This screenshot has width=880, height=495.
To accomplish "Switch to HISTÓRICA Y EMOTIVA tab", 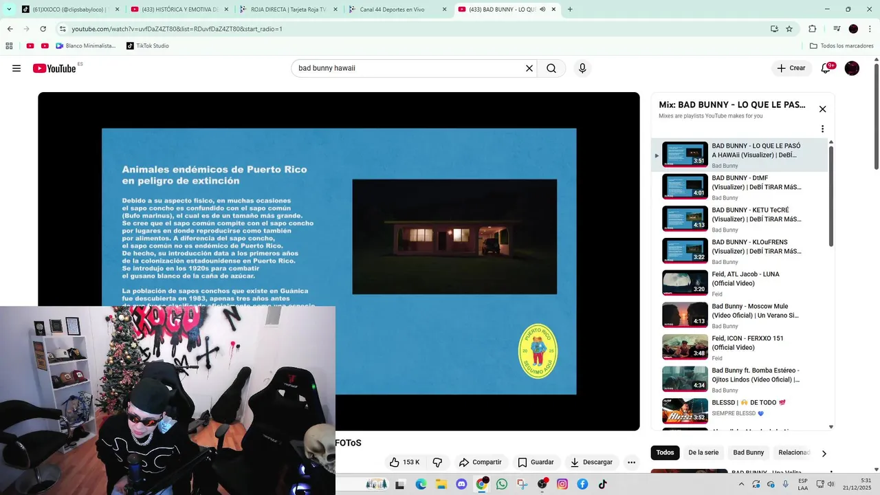I will 180,9.
